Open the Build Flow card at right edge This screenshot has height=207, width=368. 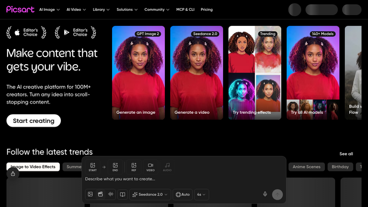(x=353, y=73)
